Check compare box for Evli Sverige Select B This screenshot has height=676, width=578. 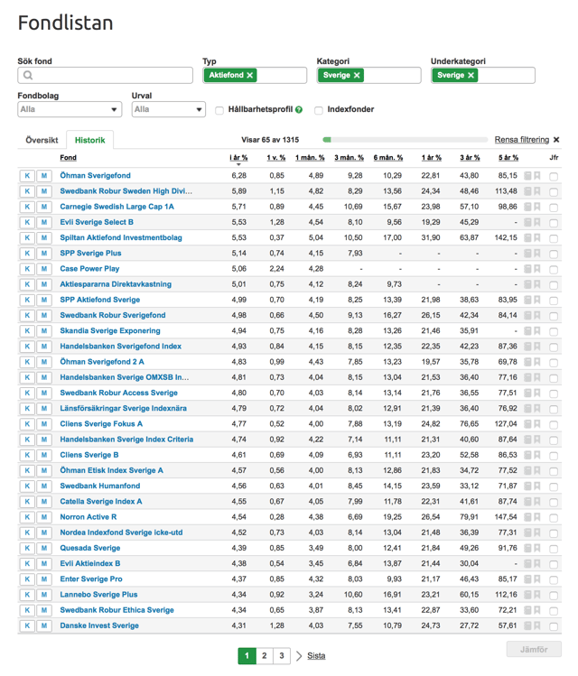click(x=554, y=223)
